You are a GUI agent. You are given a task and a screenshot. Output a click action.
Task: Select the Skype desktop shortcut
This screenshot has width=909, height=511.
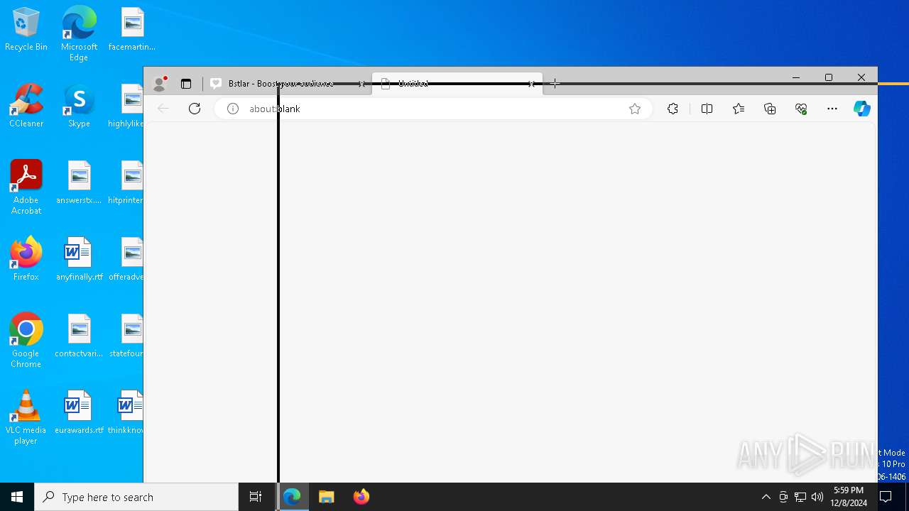pos(79,106)
